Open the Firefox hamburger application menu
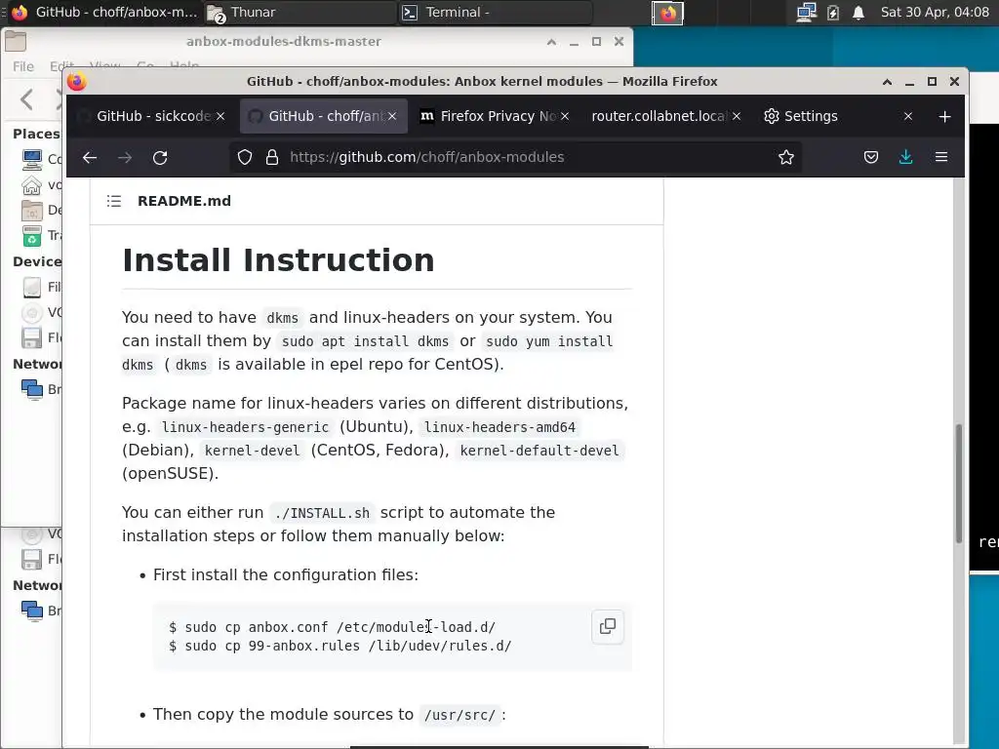 (x=941, y=157)
